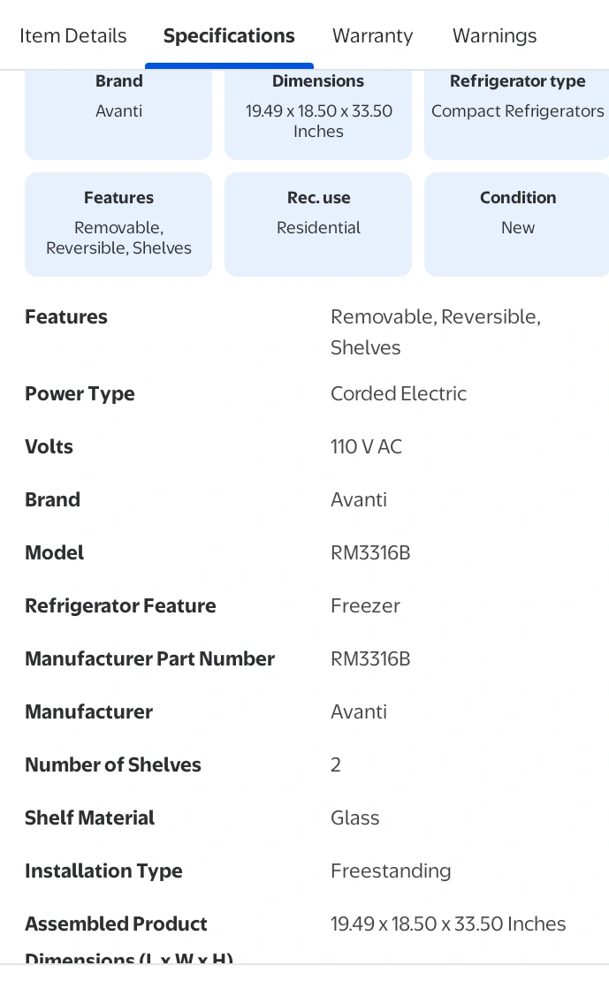Image resolution: width=609 pixels, height=981 pixels.
Task: Click the Manufacturer Part Number label
Action: [149, 659]
